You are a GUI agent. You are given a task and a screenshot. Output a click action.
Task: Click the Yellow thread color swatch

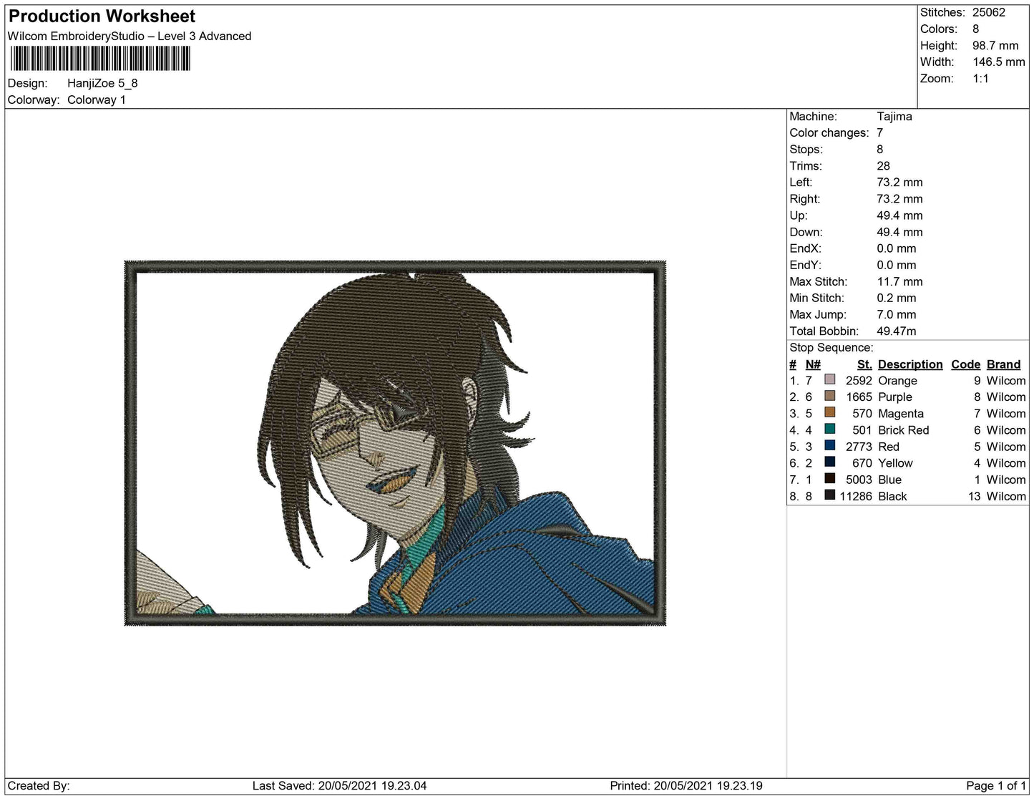pos(830,462)
